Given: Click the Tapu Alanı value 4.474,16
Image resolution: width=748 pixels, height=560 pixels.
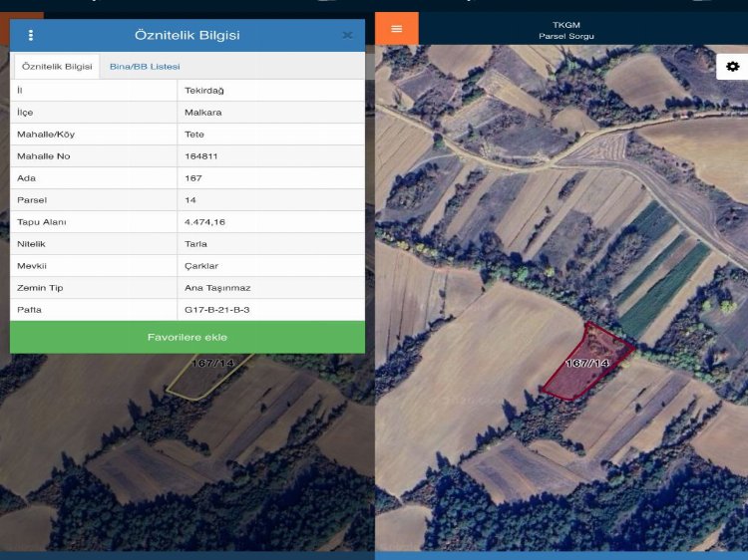Looking at the screenshot, I should [204, 222].
